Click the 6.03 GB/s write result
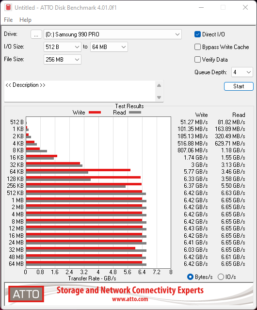257x310 pixels. 196,250
